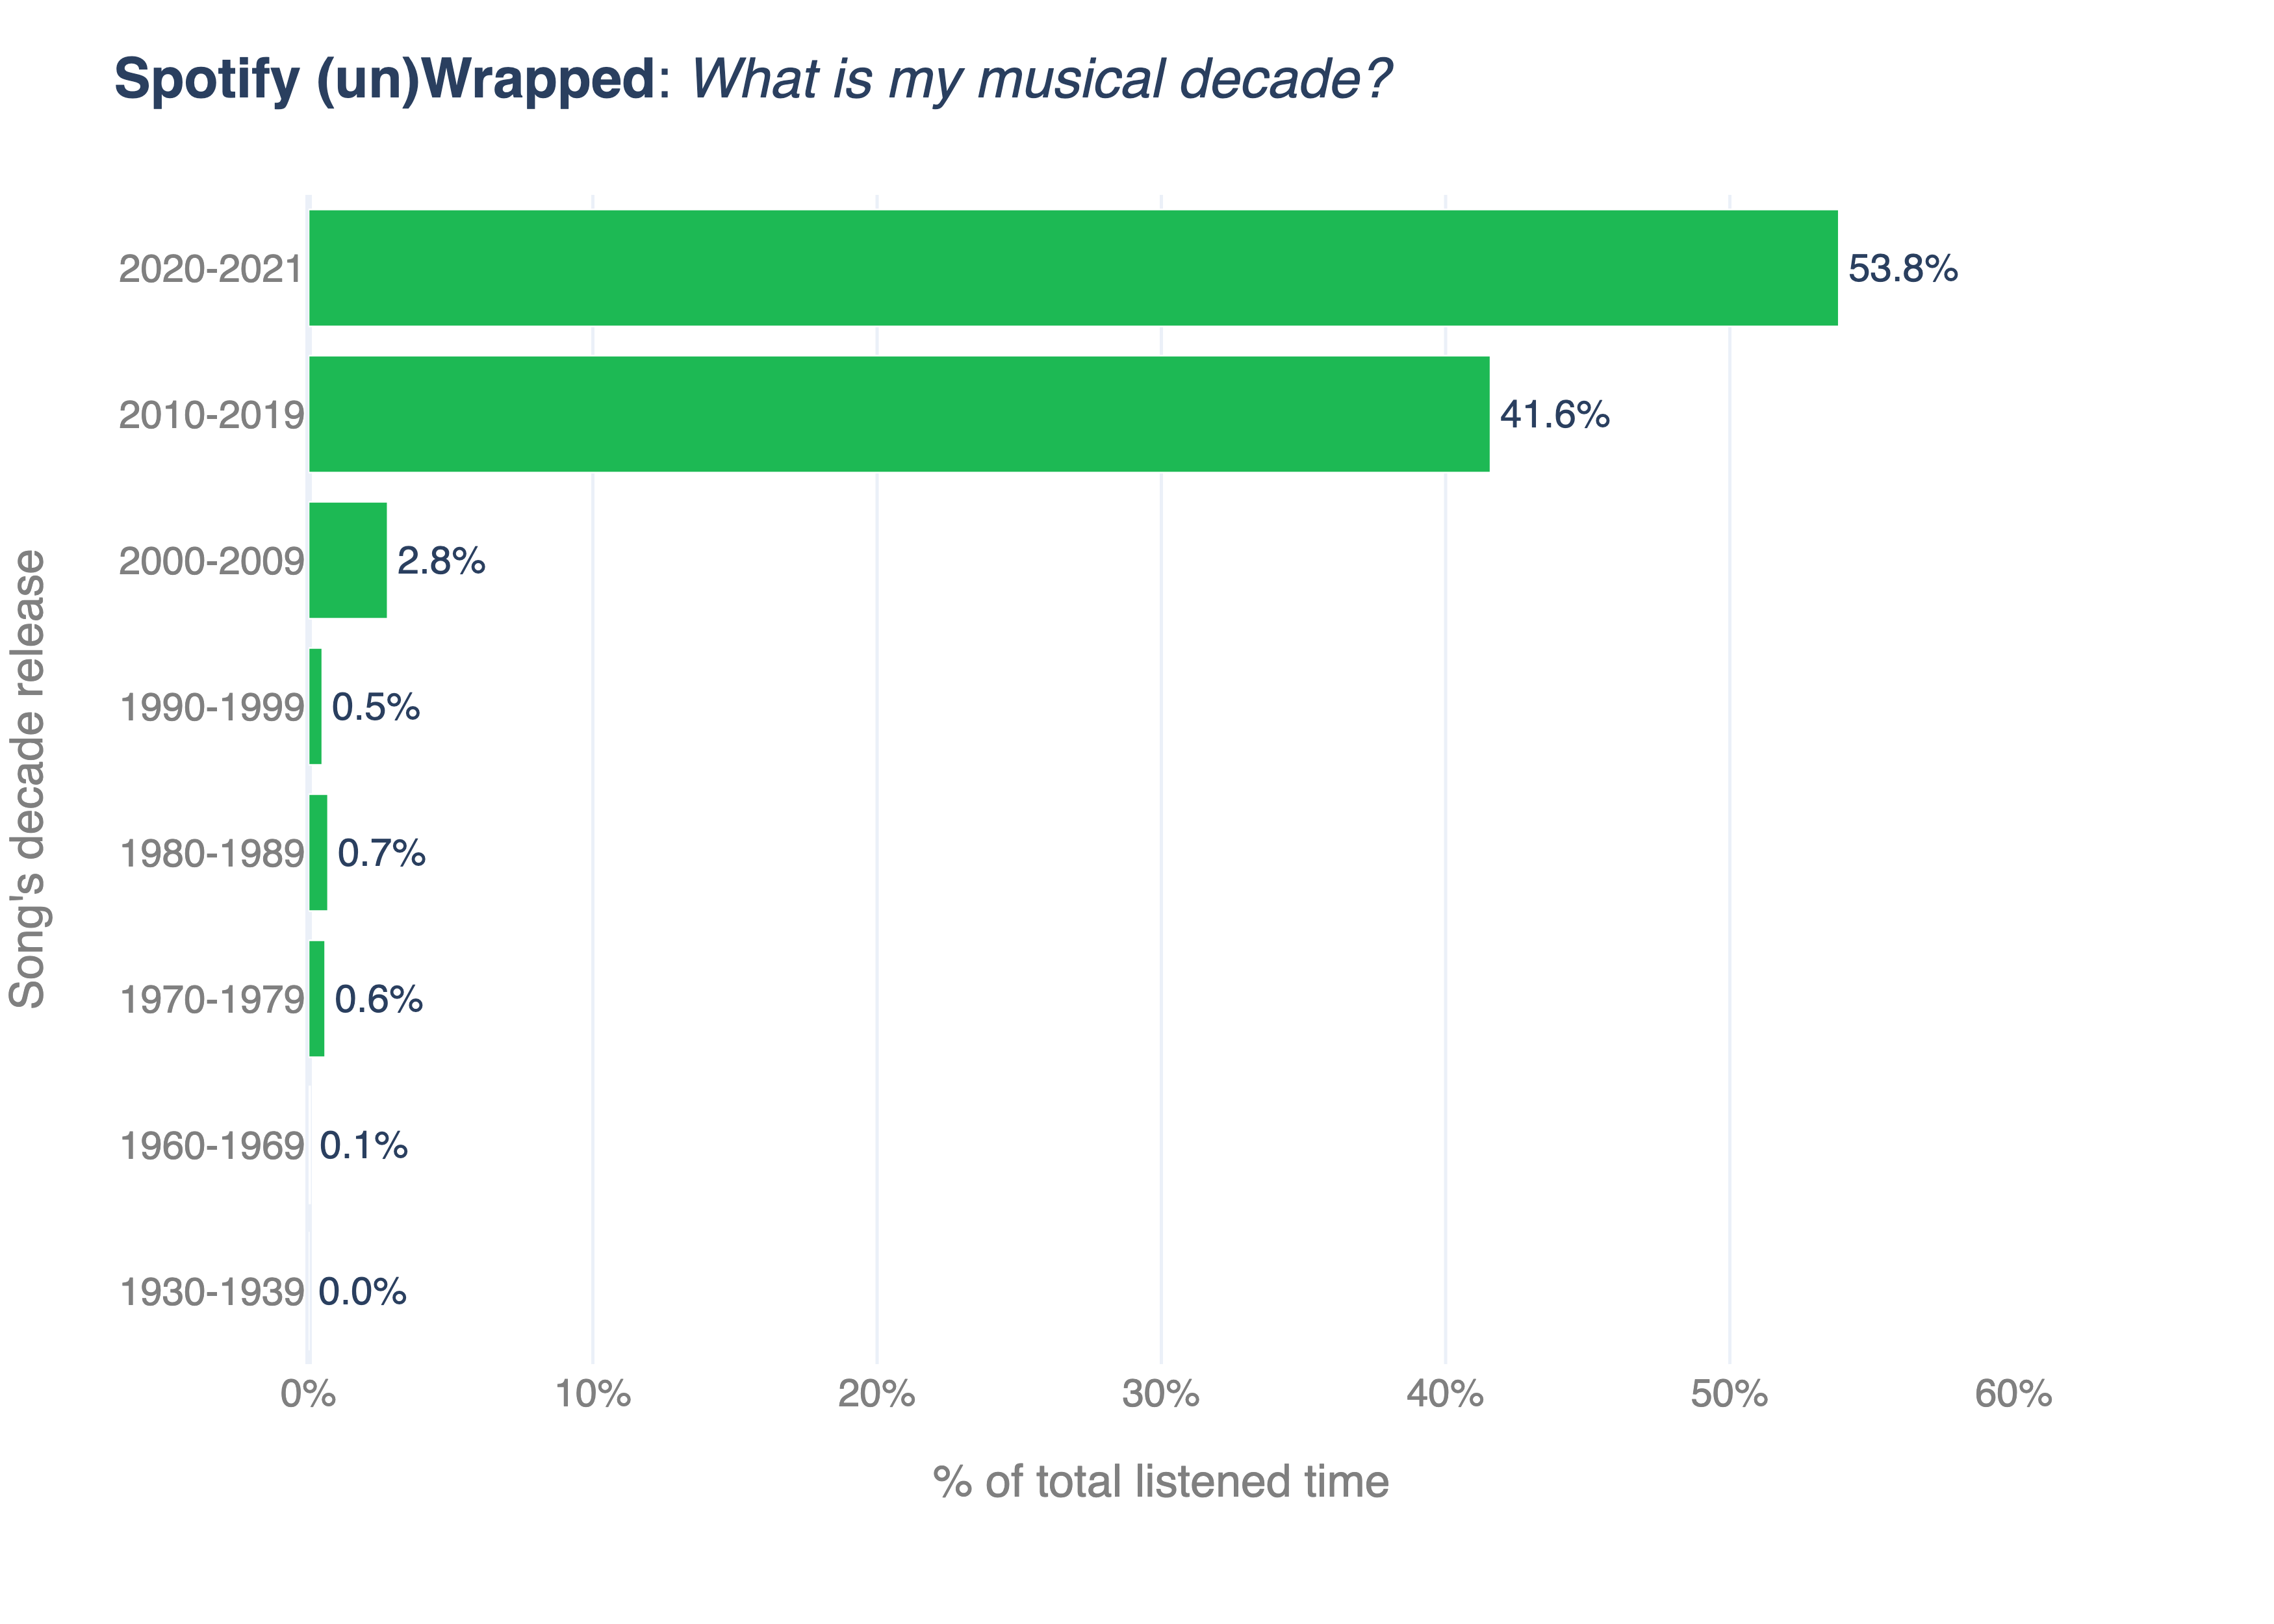Click the 0.0% value label
This screenshot has height=1624, width=2274.
point(362,1292)
